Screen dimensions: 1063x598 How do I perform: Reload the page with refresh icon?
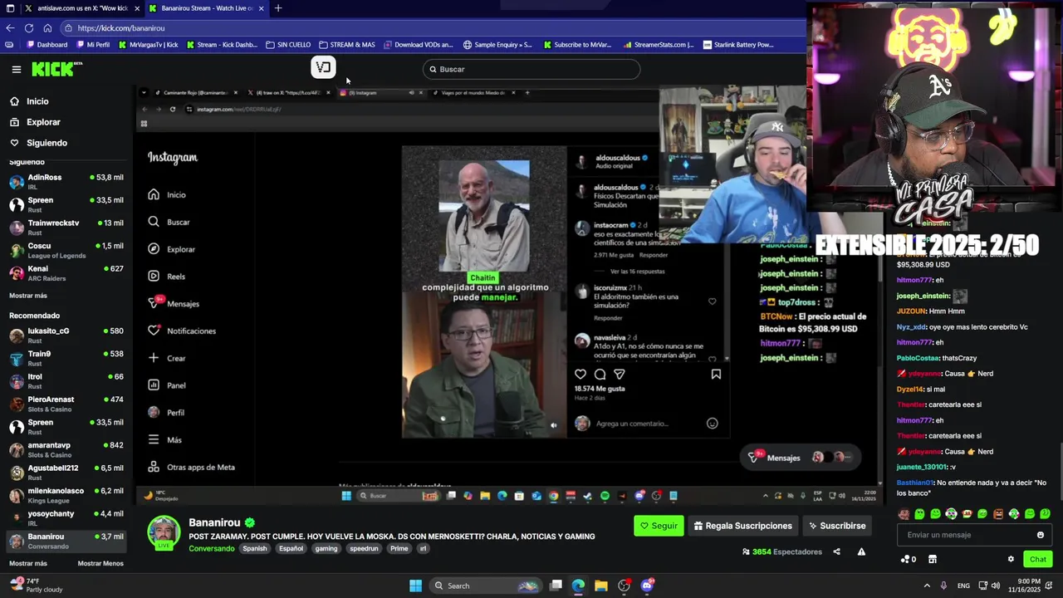coord(29,28)
